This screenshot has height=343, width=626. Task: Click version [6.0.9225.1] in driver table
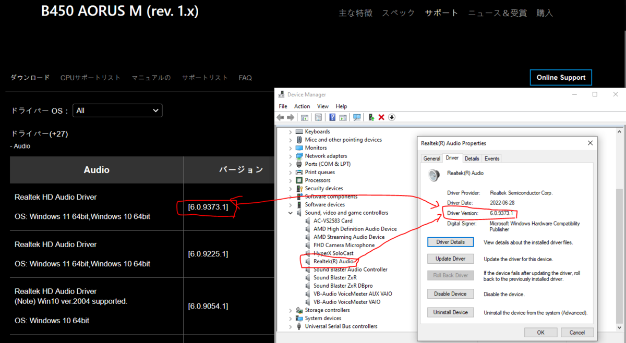pyautogui.click(x=208, y=254)
